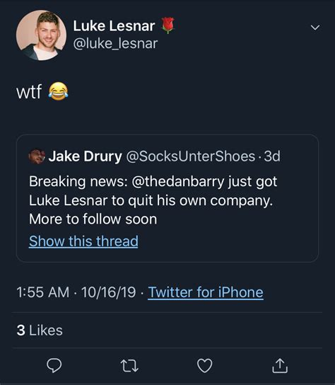
Task: Retweet this tweet using the arrows icon
Action: coord(129,366)
